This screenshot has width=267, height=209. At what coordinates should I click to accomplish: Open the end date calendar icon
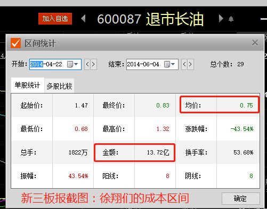pyautogui.click(x=167, y=64)
